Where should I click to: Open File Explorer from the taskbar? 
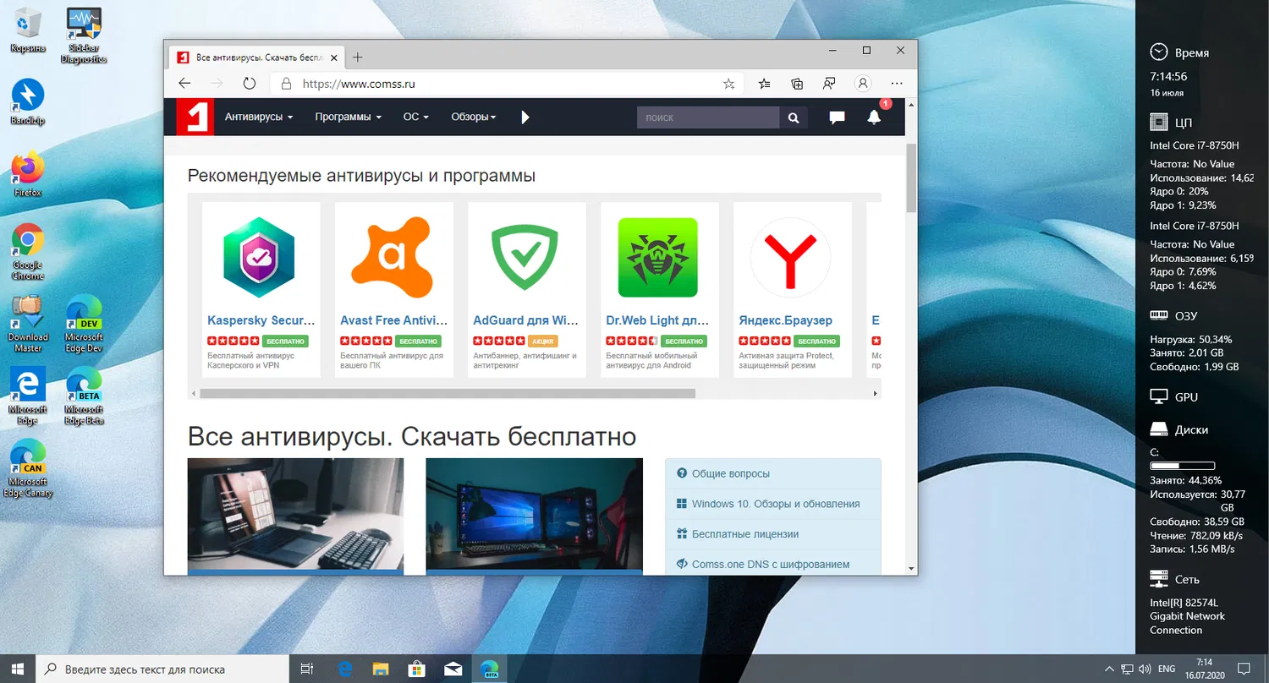click(x=381, y=669)
